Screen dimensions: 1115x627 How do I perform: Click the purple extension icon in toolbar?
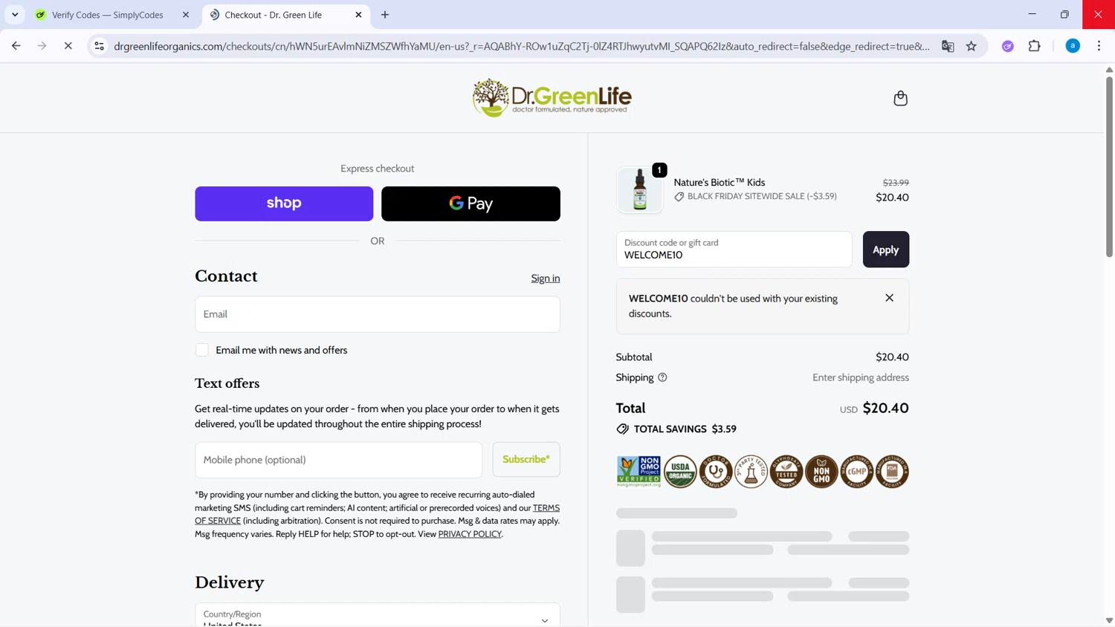(x=1008, y=46)
